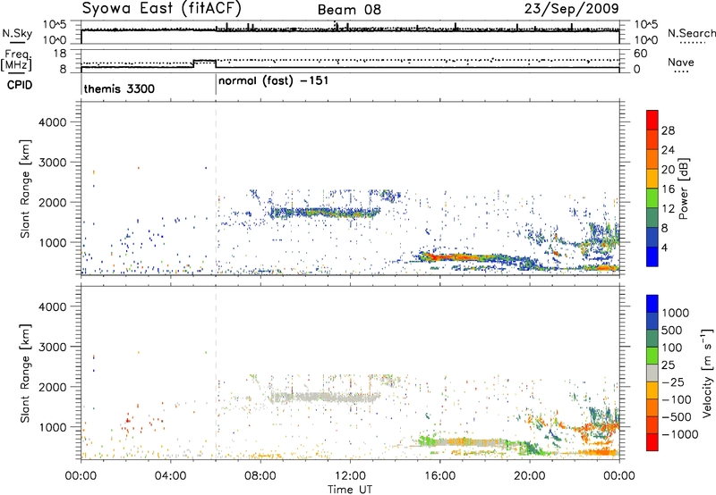This screenshot has width=716, height=495.
Task: Click the "500" tick on Velocity colorbar
Action: point(672,331)
